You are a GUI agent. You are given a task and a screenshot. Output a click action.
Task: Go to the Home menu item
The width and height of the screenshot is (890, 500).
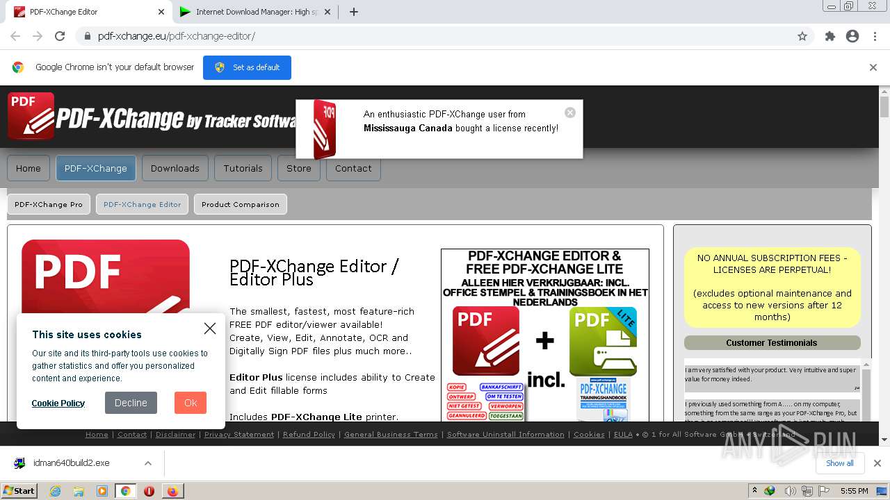click(x=29, y=168)
